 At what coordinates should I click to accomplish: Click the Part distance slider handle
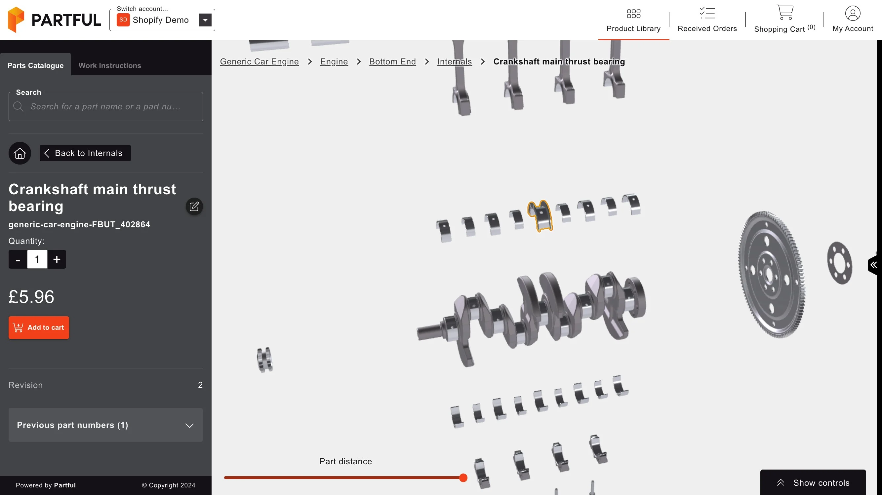click(463, 478)
